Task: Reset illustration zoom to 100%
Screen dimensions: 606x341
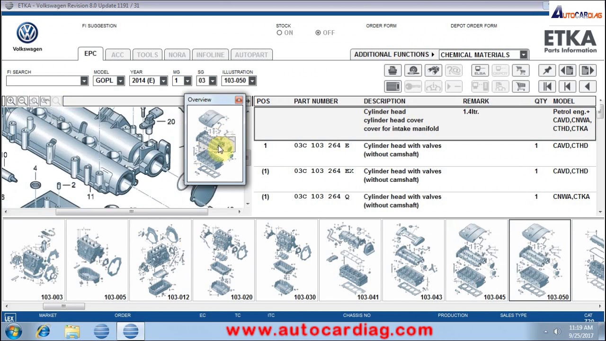Action: [45, 101]
